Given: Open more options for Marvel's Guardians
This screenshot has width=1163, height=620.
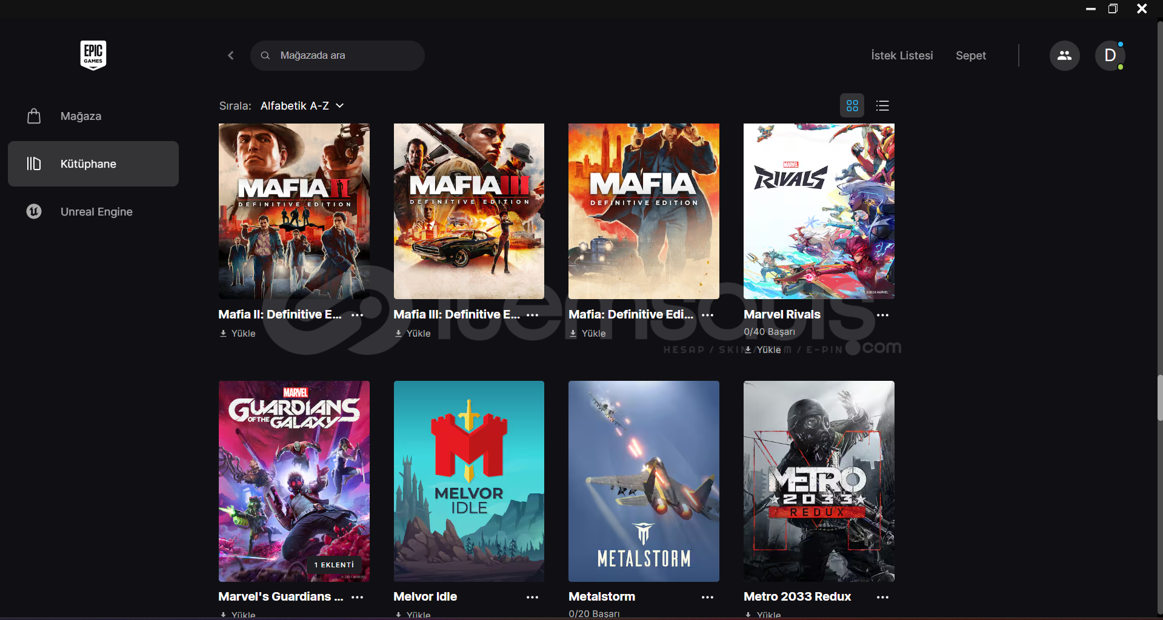Looking at the screenshot, I should click(x=358, y=597).
